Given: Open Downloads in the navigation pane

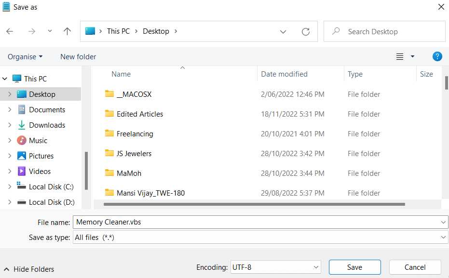Looking at the screenshot, I should click(x=47, y=125).
